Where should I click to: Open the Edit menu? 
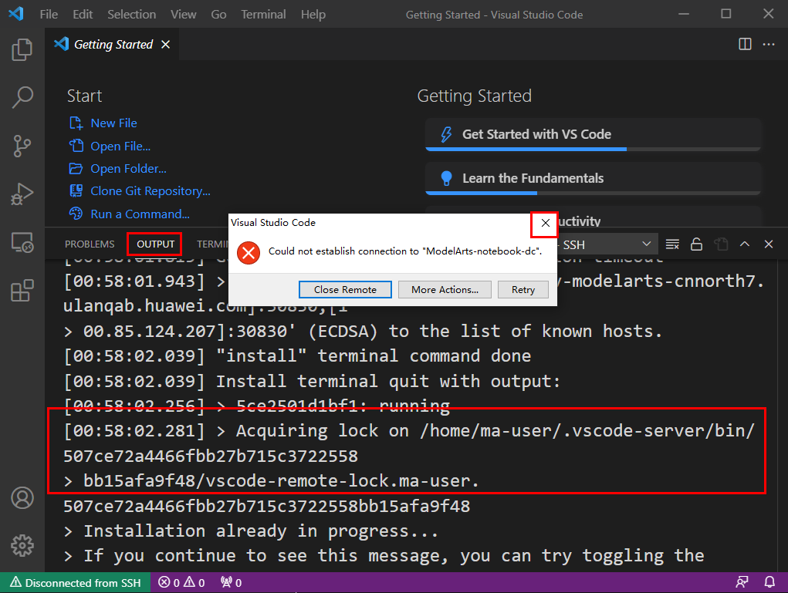(83, 15)
